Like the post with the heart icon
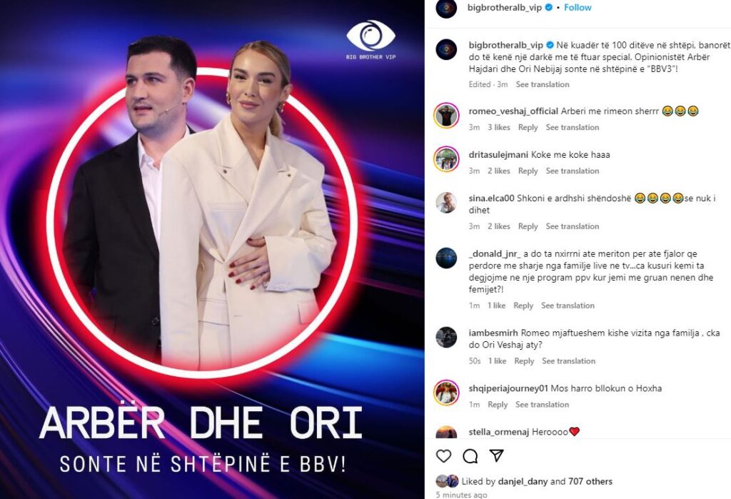The width and height of the screenshot is (731, 499). coord(443,455)
